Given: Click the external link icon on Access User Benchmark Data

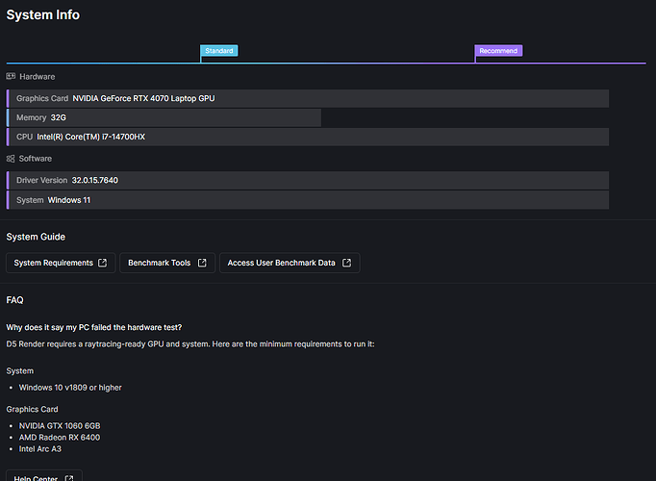Looking at the screenshot, I should 346,263.
